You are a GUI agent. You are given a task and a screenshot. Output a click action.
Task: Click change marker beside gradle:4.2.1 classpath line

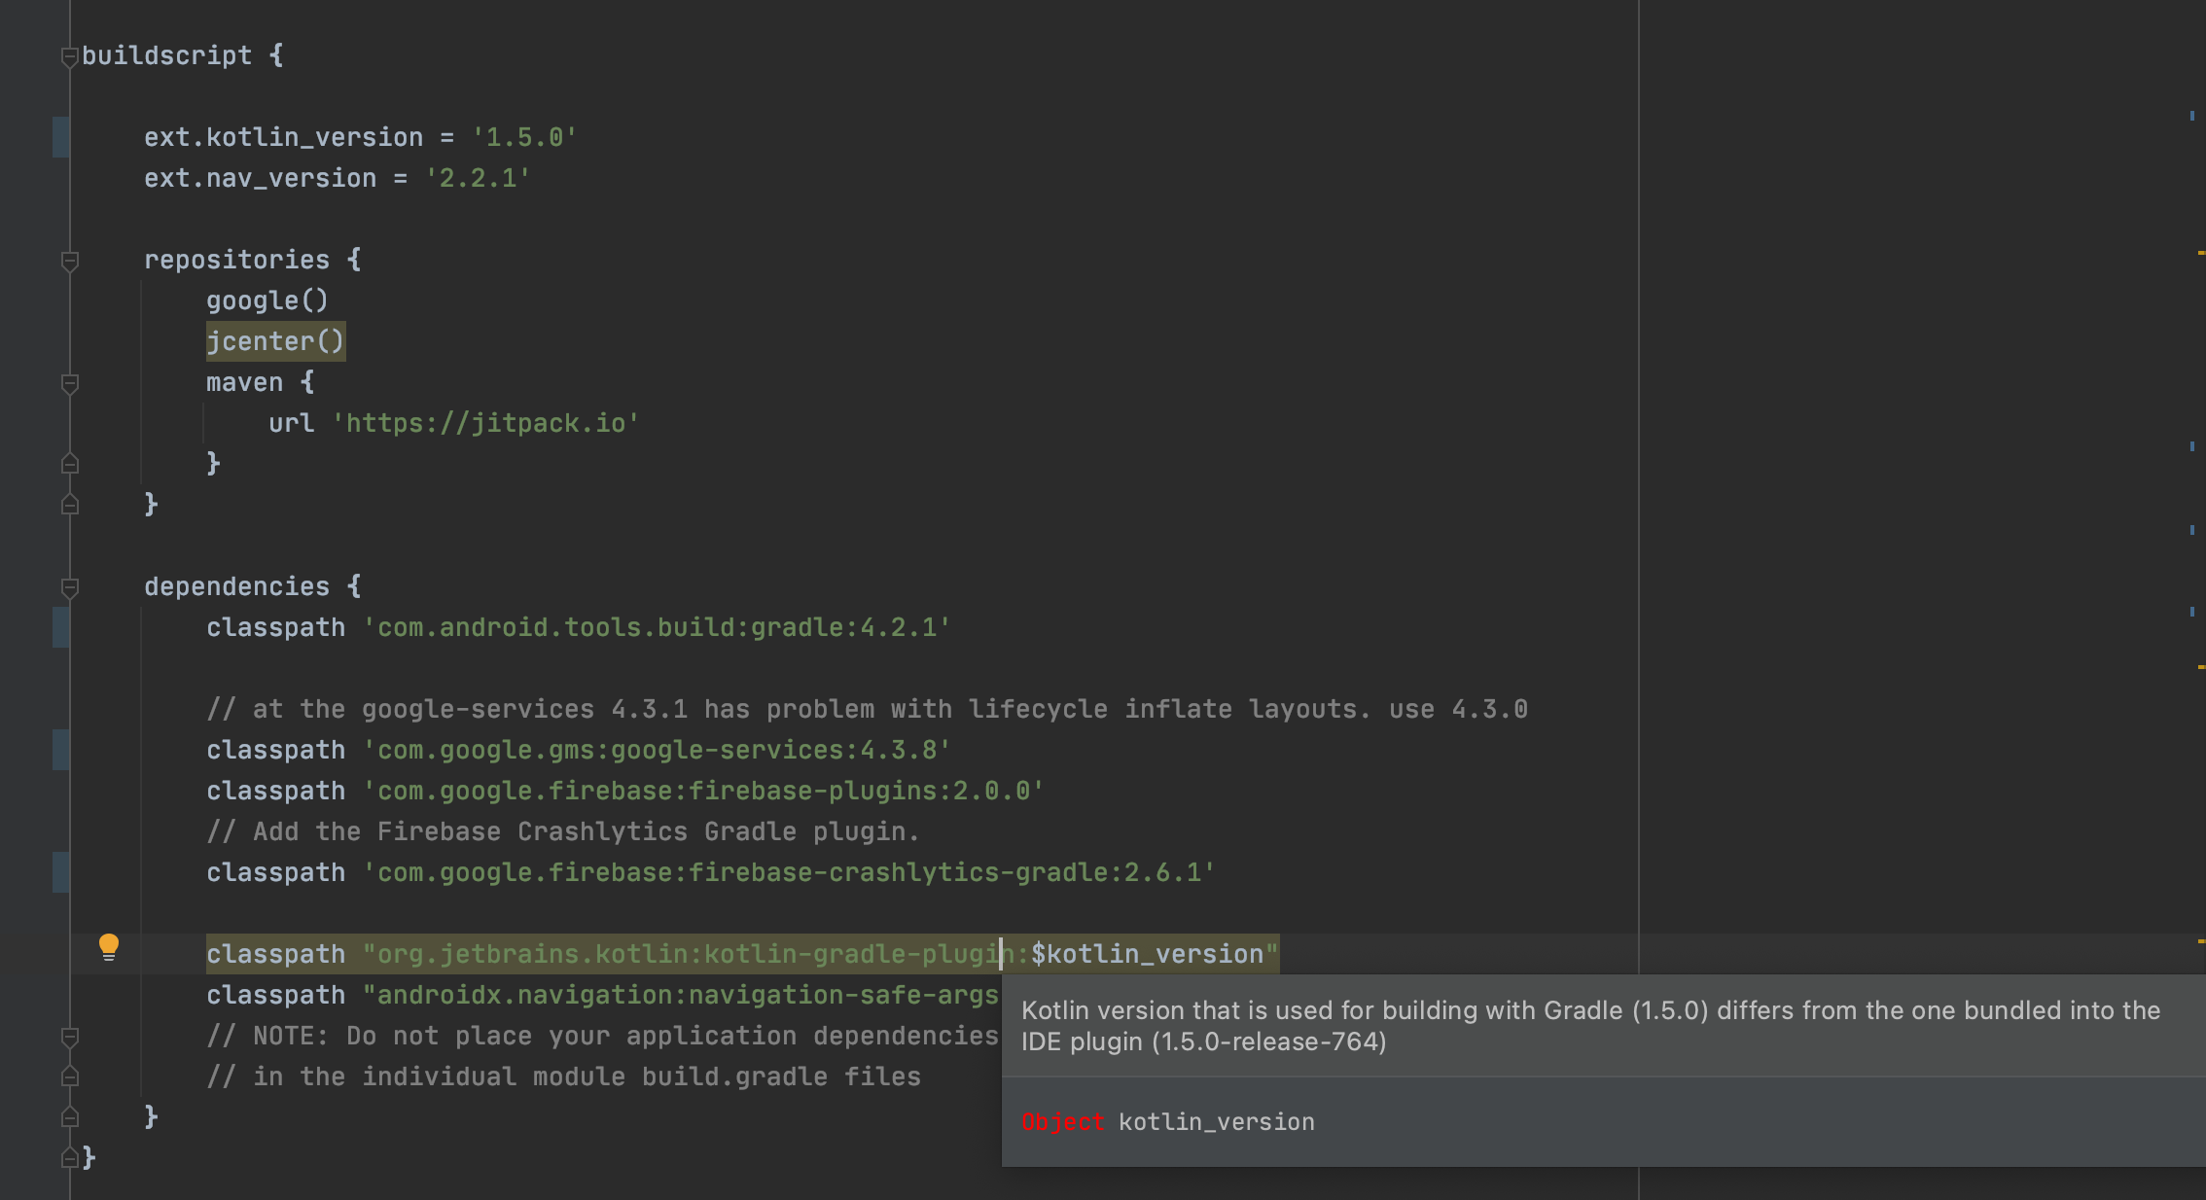point(60,627)
